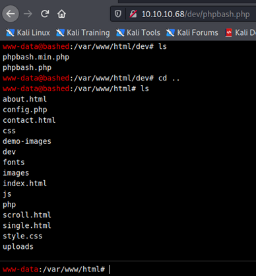Image resolution: width=256 pixels, height=276 pixels.
Task: Click the uploads directory entry
Action: pos(18,247)
